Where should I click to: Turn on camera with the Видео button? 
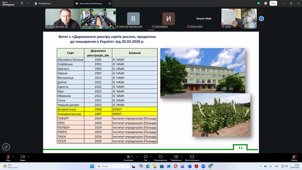coord(23,157)
